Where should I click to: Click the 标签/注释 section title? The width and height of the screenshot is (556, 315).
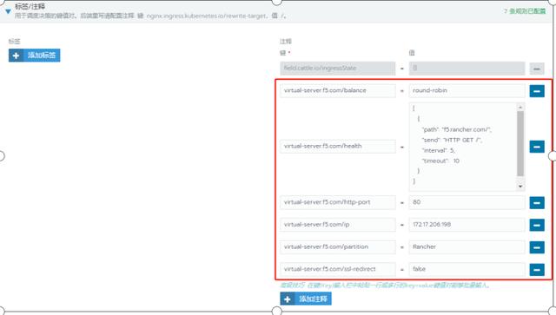30,6
